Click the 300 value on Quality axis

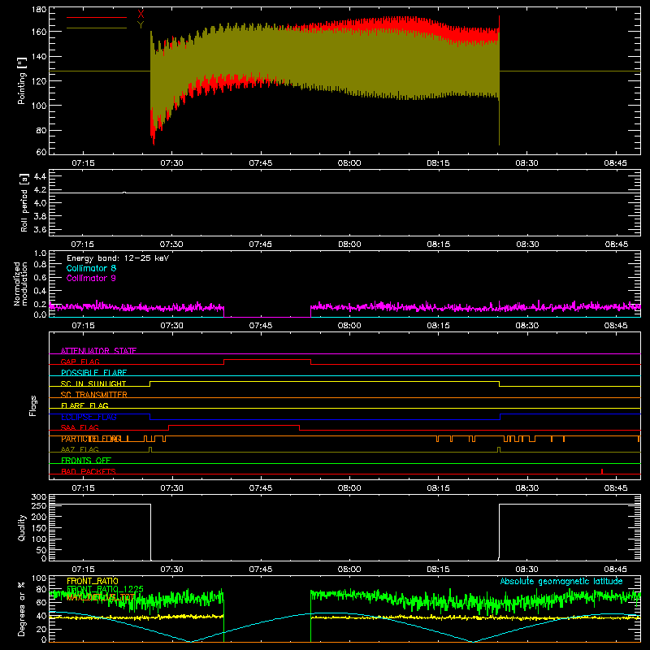tap(38, 496)
